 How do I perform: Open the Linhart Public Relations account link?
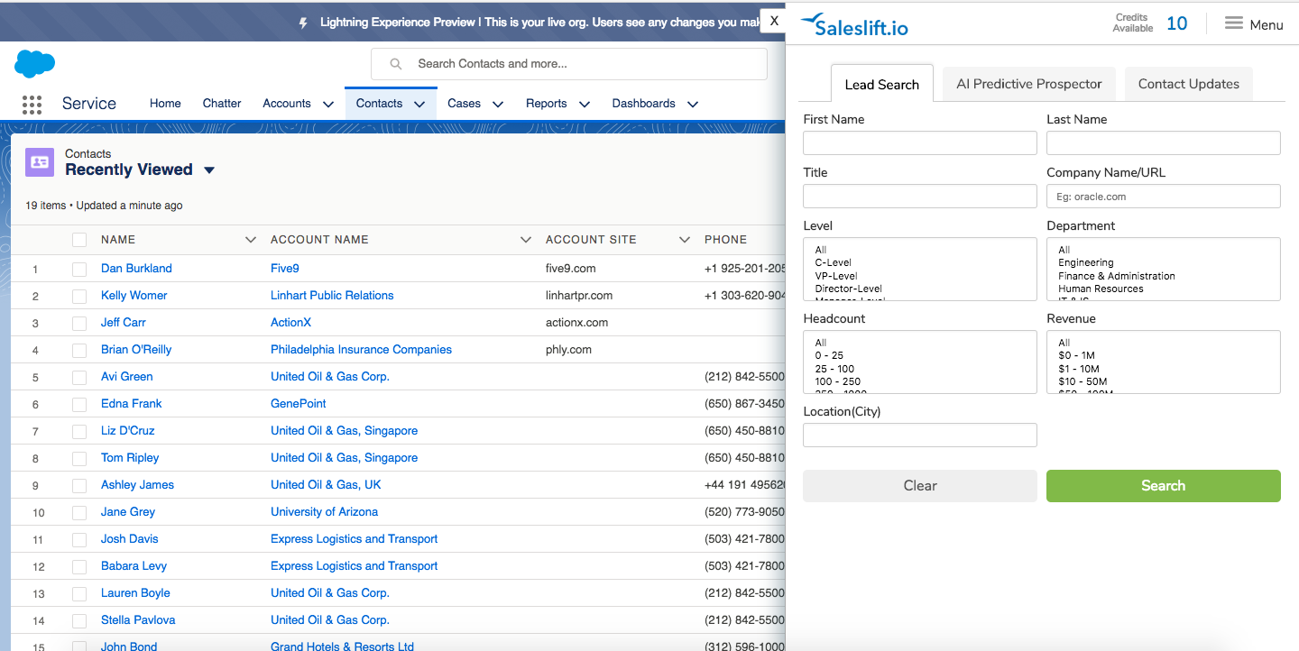tap(332, 295)
